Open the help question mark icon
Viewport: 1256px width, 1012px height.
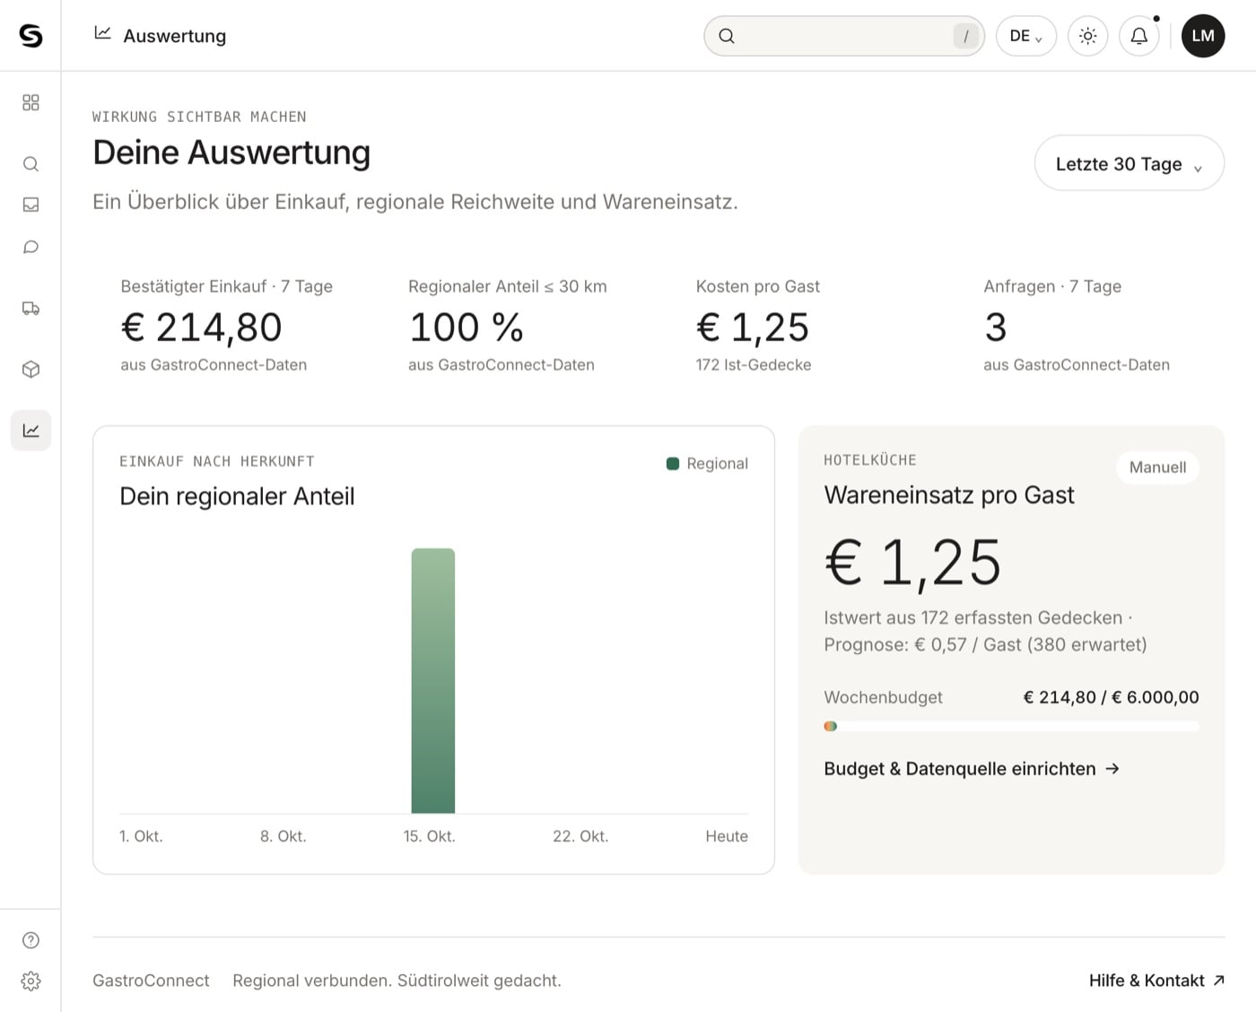pyautogui.click(x=31, y=940)
